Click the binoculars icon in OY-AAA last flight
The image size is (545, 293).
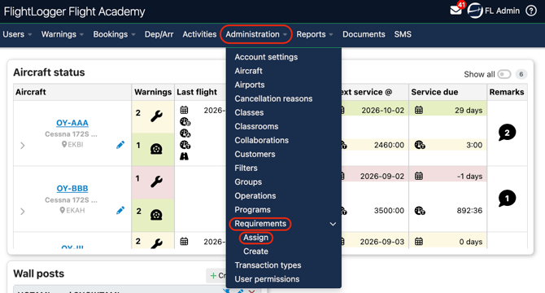click(184, 156)
